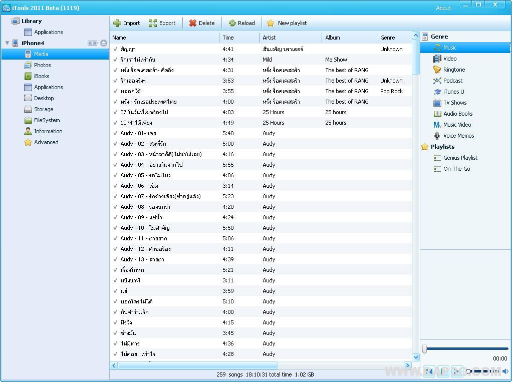Select the Ringtone genre icon

click(437, 70)
